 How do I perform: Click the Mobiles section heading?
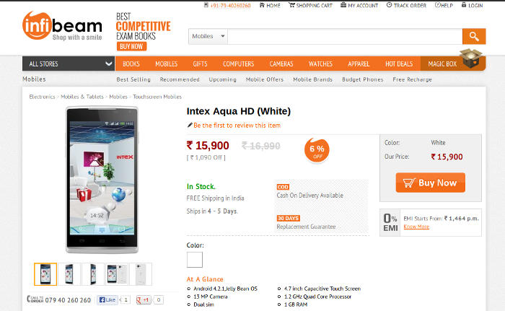pos(34,79)
